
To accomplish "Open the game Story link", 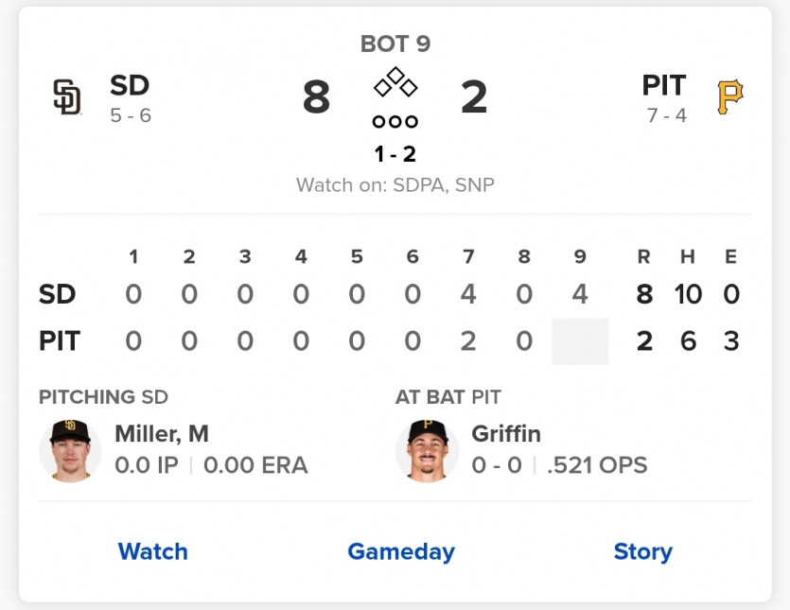I will click(x=642, y=551).
